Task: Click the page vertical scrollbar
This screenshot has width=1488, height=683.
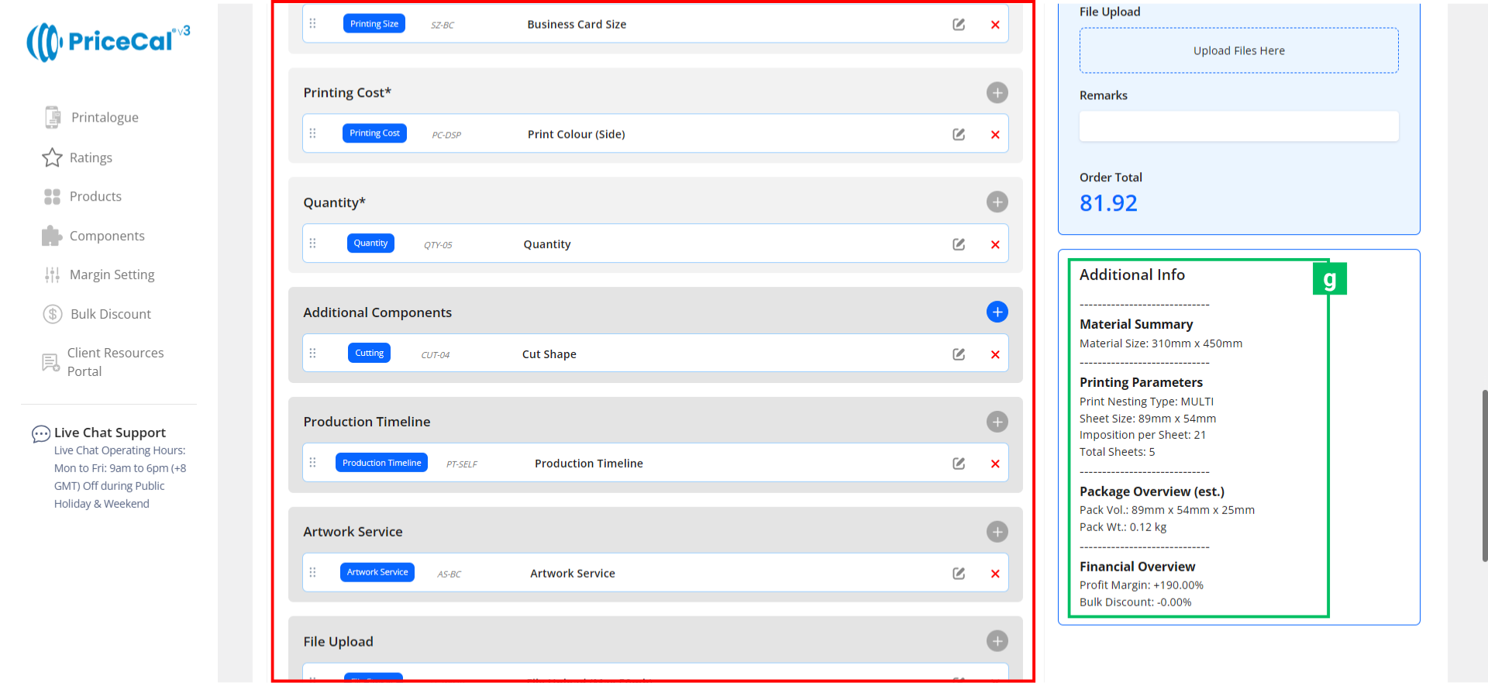Action: coord(1484,474)
